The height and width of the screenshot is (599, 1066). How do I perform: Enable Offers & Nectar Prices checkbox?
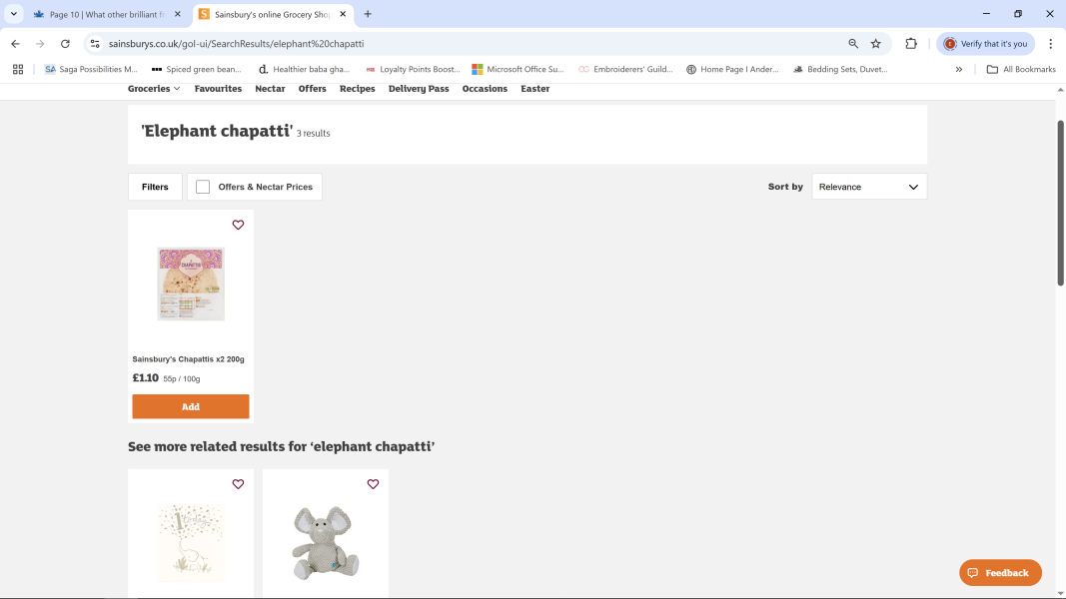pos(203,187)
